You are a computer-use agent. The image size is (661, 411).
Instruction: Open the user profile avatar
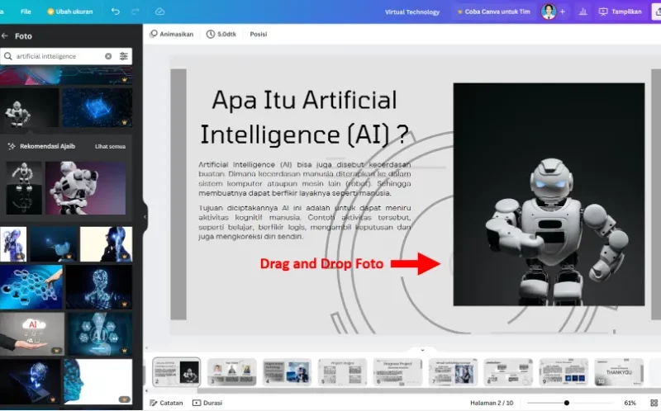549,12
